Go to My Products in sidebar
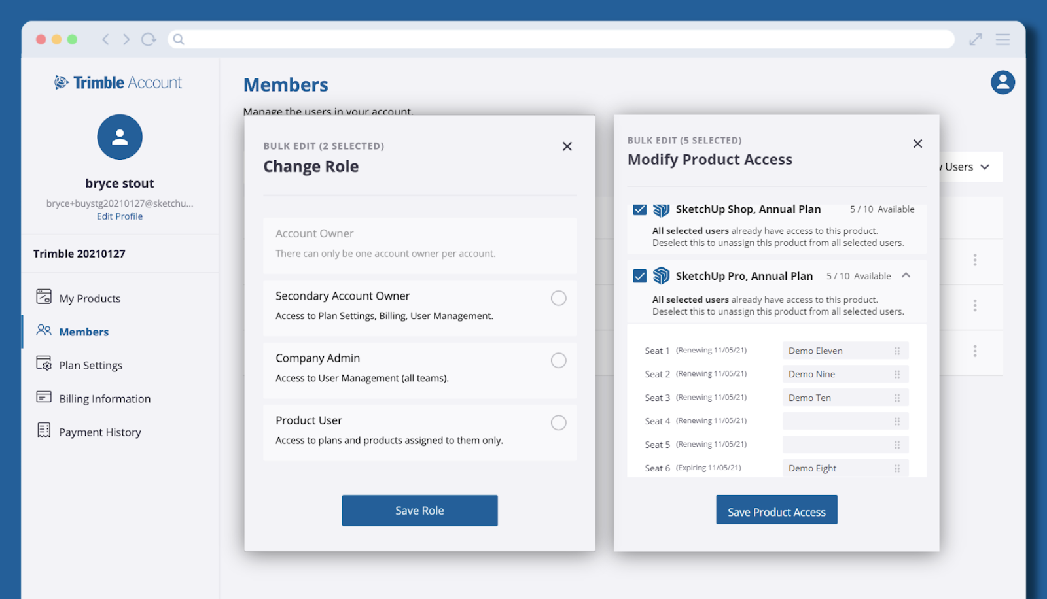Image resolution: width=1047 pixels, height=599 pixels. 90,298
